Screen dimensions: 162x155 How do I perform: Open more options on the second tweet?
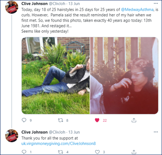156,132
